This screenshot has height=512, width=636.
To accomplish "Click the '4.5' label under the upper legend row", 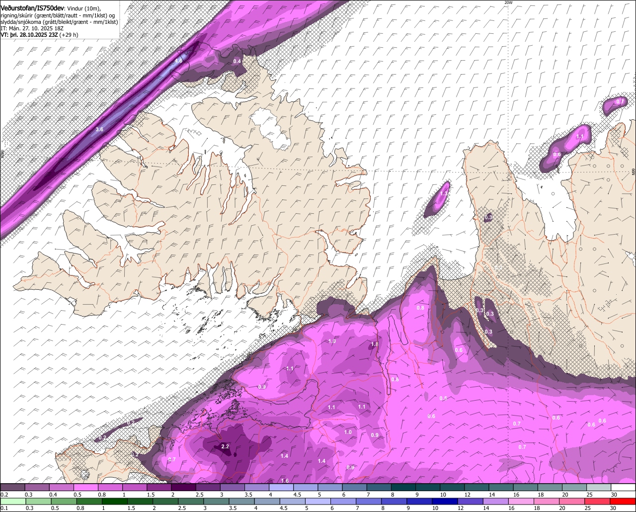I will tap(298, 495).
